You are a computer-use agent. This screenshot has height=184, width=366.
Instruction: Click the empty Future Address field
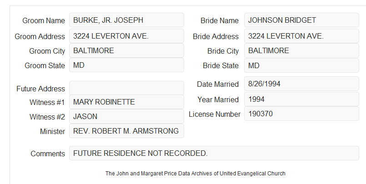tap(126, 88)
